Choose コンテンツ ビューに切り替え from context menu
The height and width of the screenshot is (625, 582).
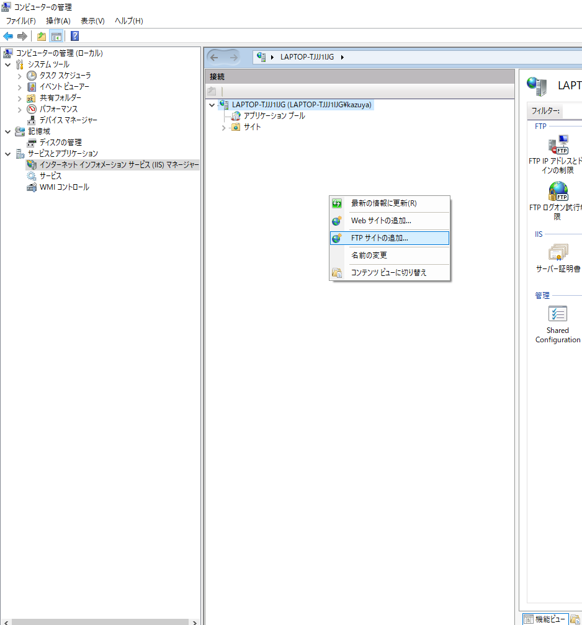389,273
